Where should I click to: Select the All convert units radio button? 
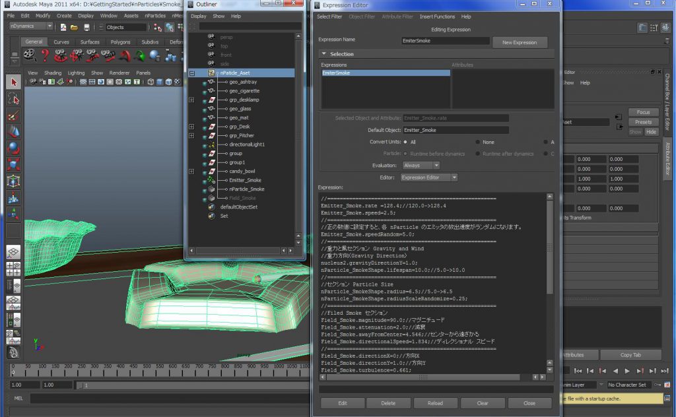(x=405, y=142)
